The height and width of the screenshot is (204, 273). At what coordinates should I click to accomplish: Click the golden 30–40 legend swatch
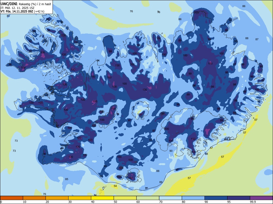[80, 198]
